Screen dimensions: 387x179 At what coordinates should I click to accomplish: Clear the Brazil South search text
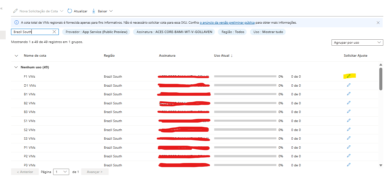[x=54, y=32]
